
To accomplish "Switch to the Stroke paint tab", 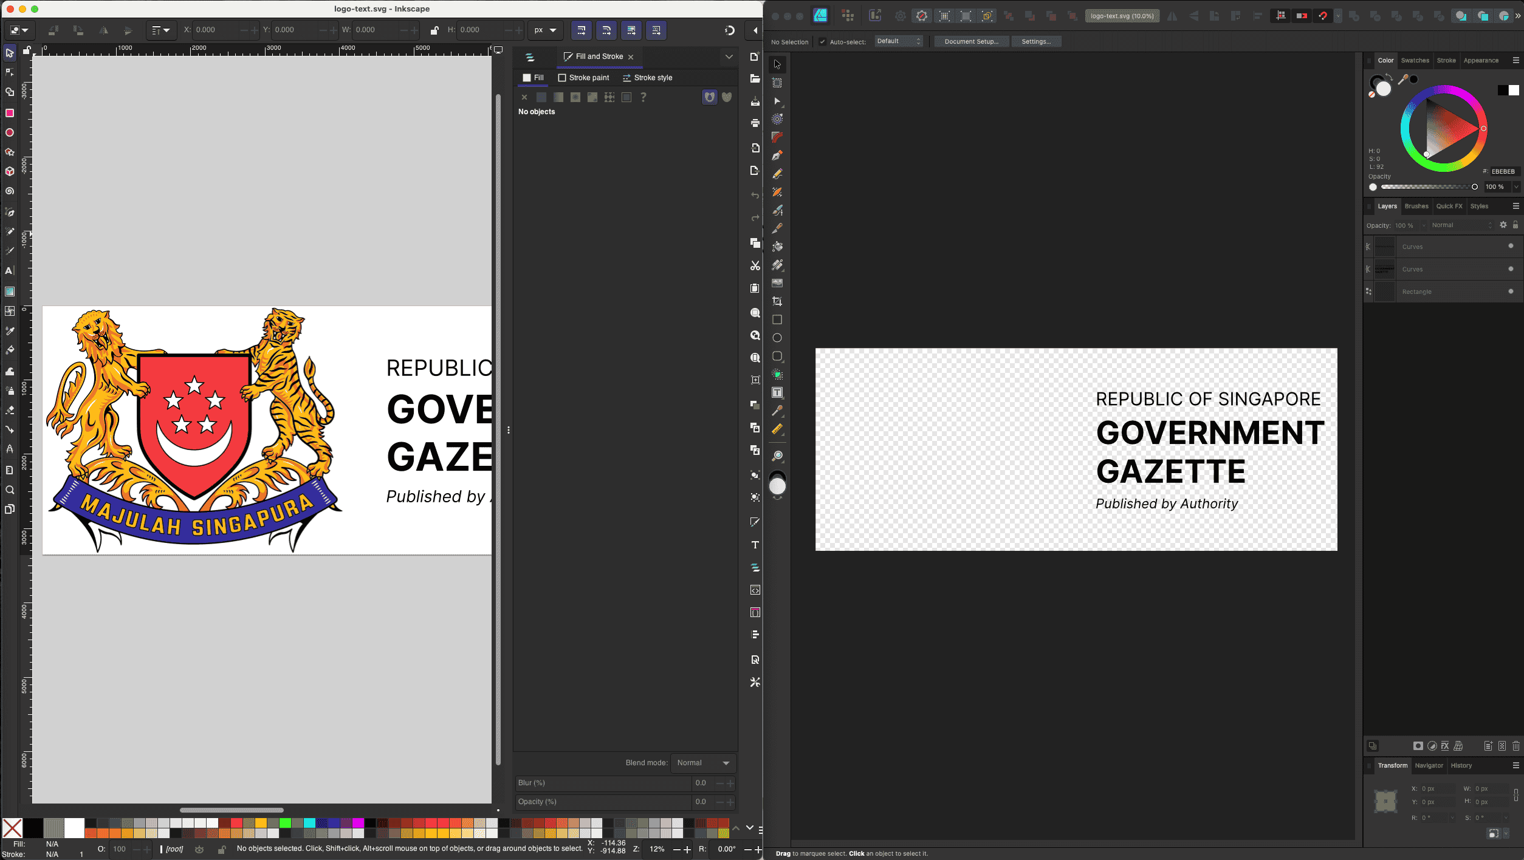I will pos(583,78).
